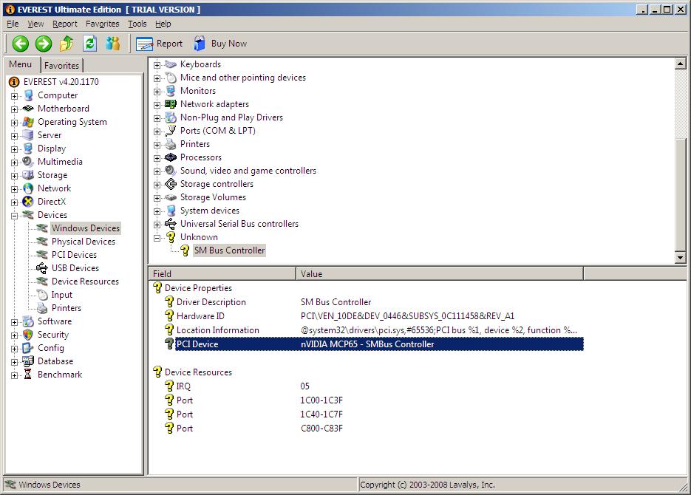This screenshot has width=691, height=495.
Task: Collapse the Unknown device category
Action: (x=157, y=238)
